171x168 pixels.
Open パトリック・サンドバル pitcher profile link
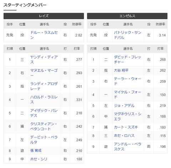click(x=128, y=35)
